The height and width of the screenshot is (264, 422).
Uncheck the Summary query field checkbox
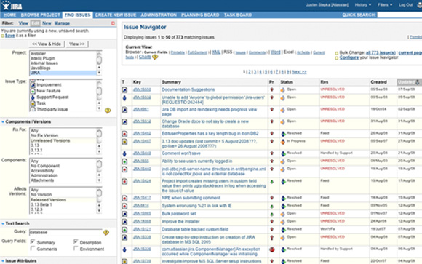point(33,241)
